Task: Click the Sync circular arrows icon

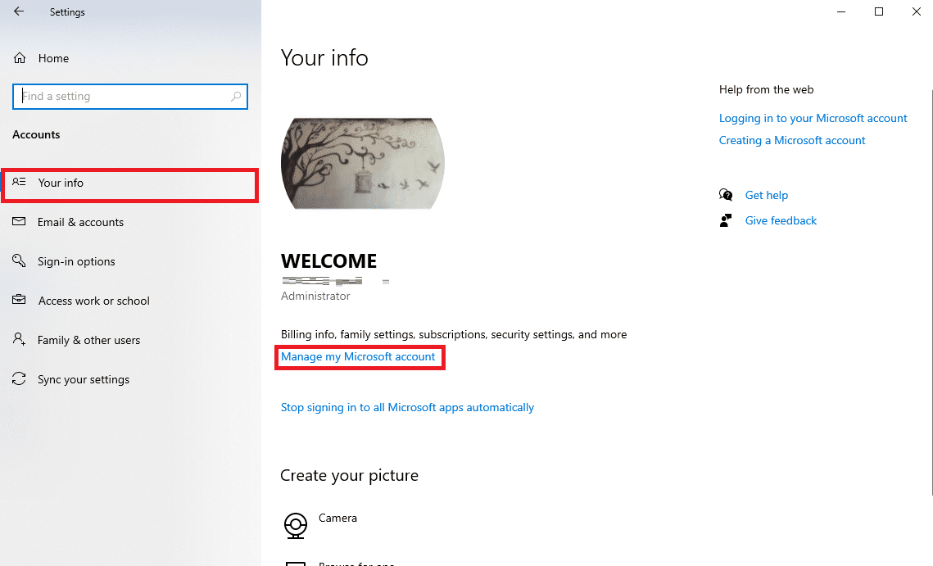Action: tap(19, 378)
